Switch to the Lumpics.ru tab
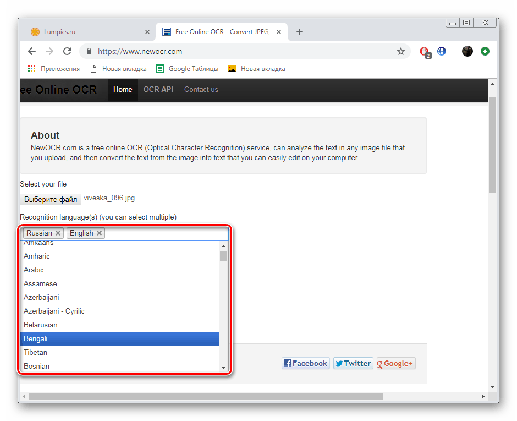Image resolution: width=517 pixels, height=421 pixels. (x=86, y=32)
